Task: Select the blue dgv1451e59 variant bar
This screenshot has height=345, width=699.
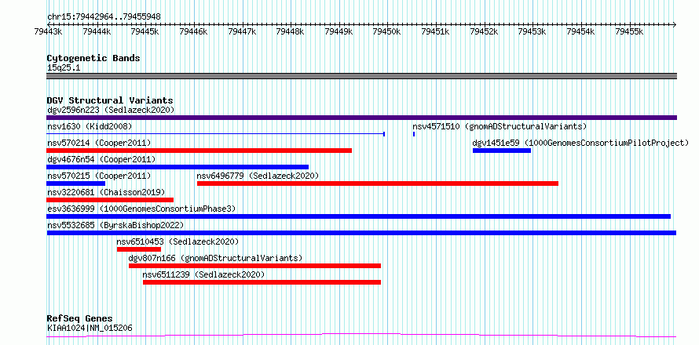Action: (x=502, y=151)
